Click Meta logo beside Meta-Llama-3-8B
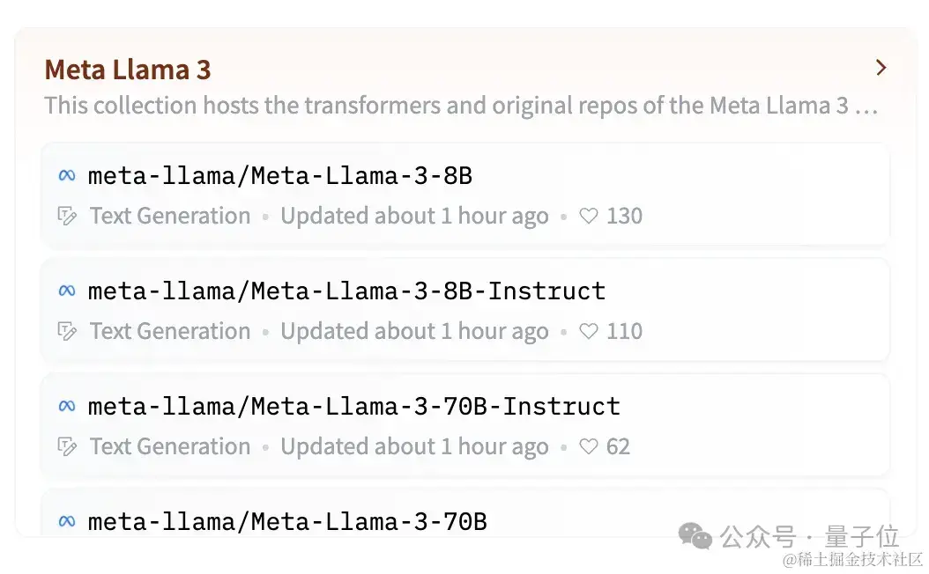Image resolution: width=929 pixels, height=574 pixels. tap(66, 176)
